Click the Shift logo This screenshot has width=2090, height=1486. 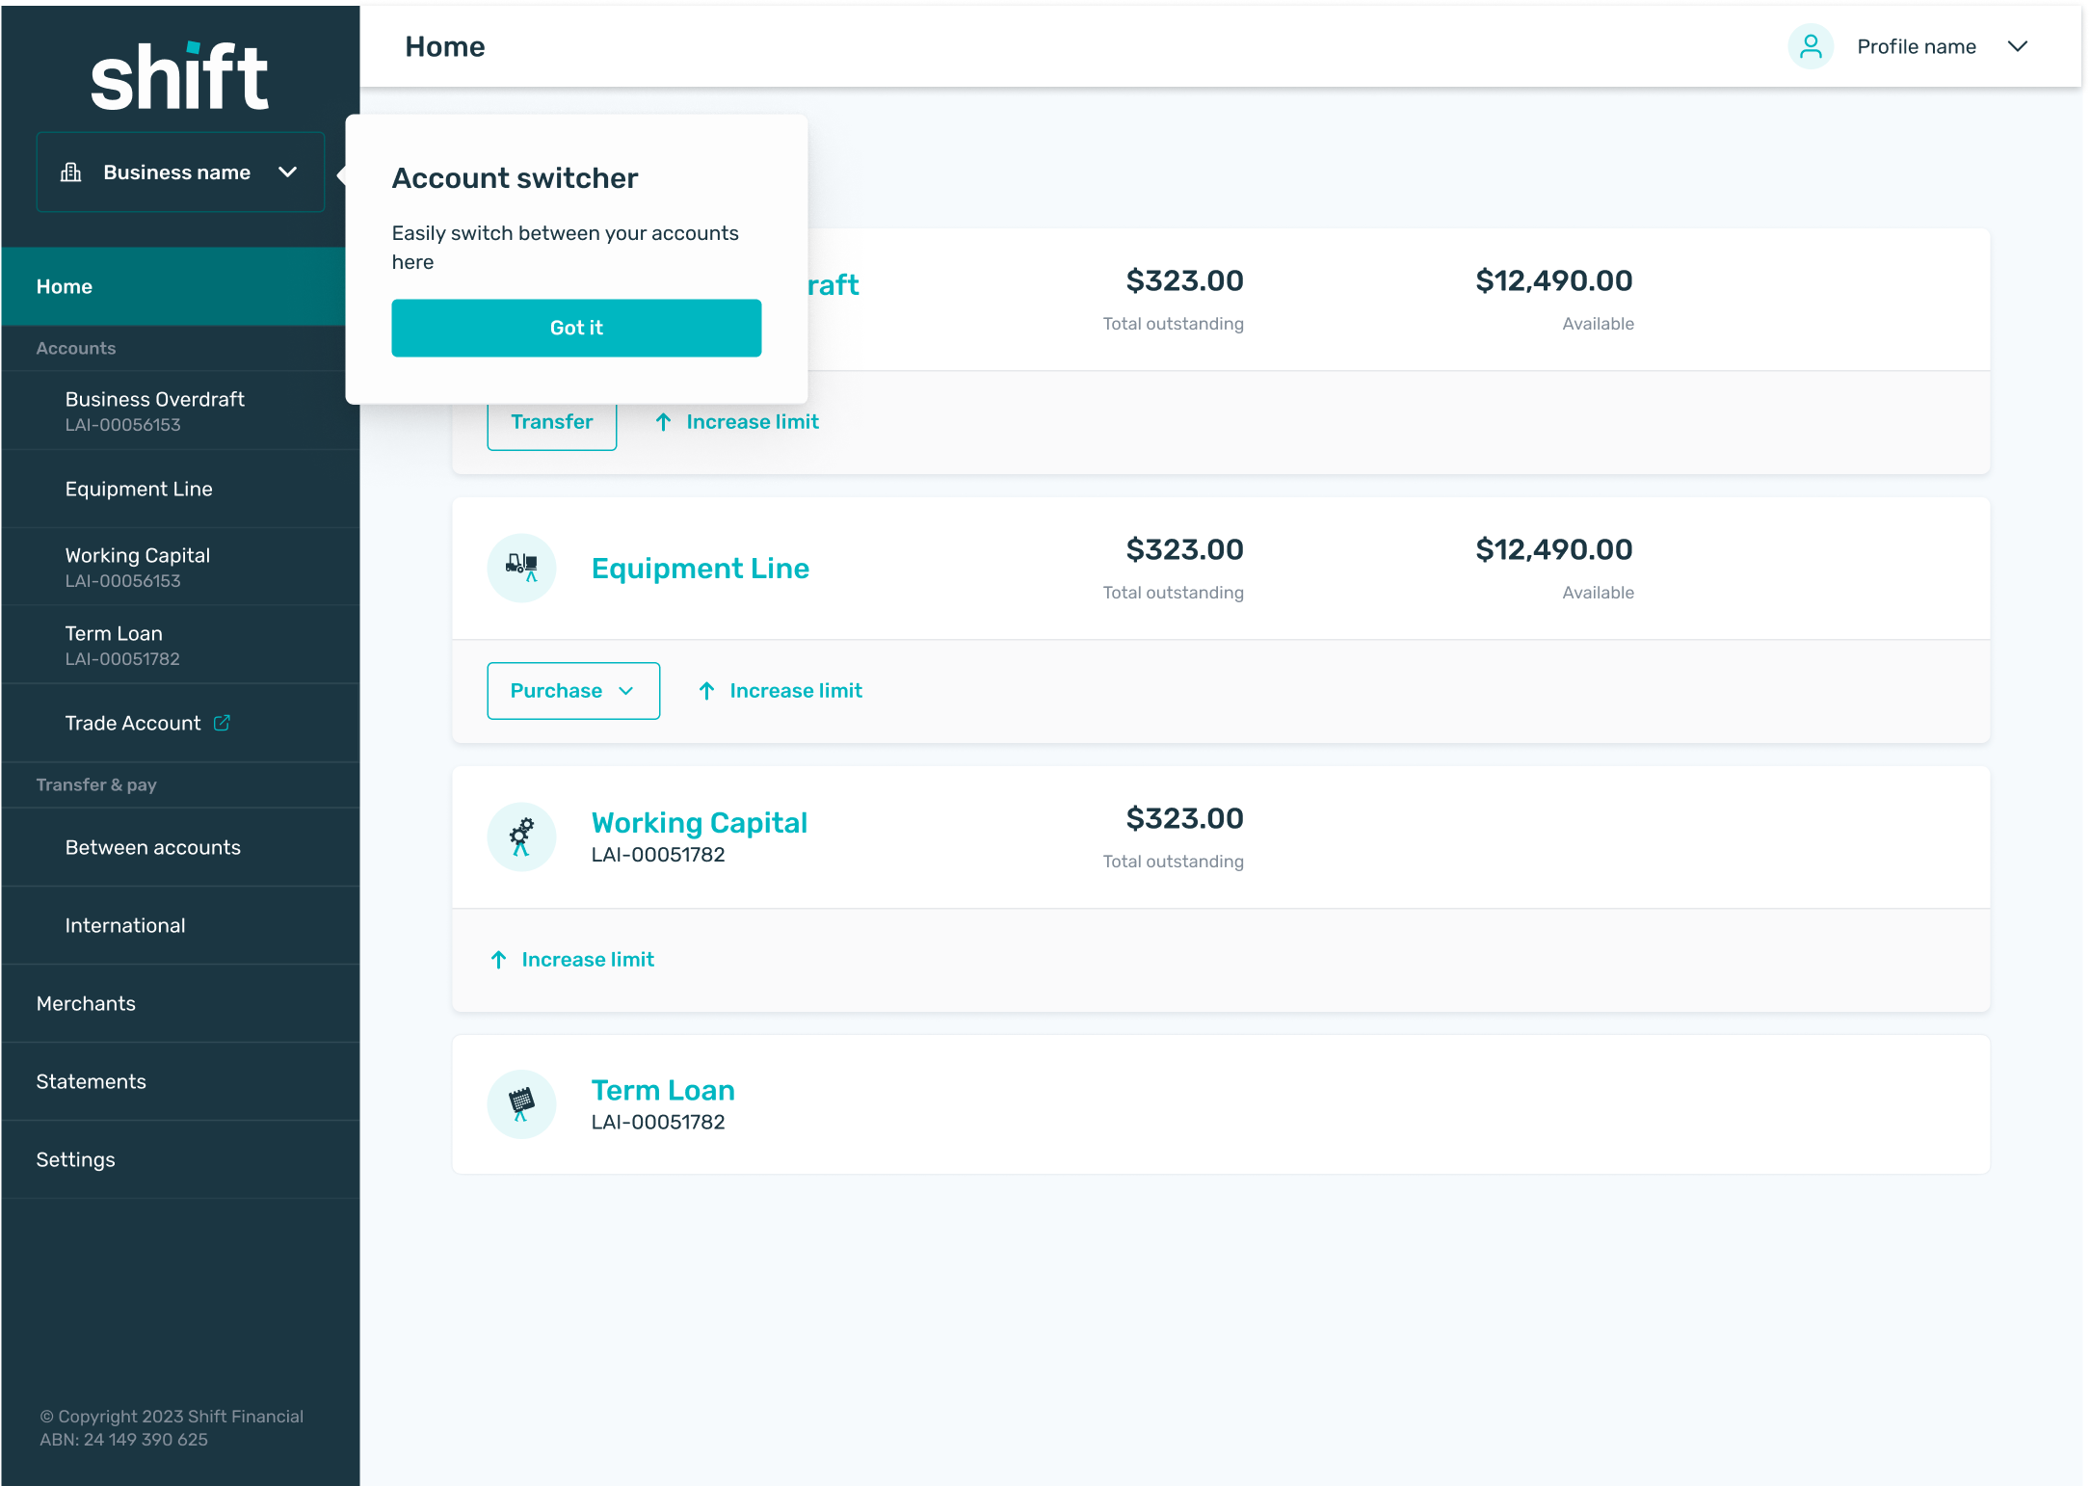[x=179, y=76]
